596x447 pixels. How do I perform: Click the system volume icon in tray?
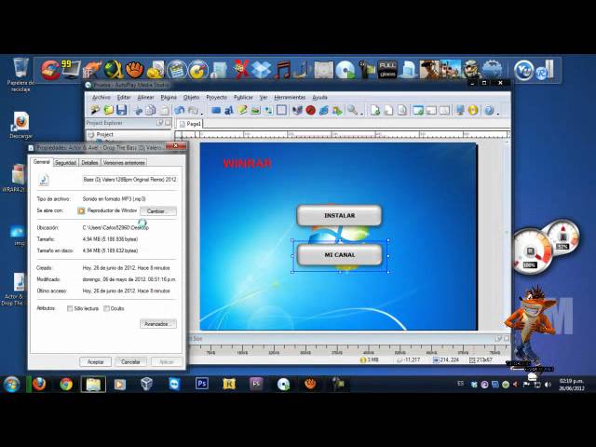(548, 385)
